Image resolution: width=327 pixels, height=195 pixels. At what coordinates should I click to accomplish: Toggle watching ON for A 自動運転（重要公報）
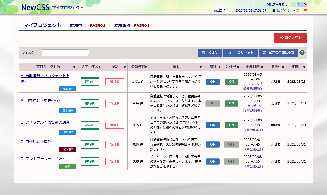[x=231, y=103]
